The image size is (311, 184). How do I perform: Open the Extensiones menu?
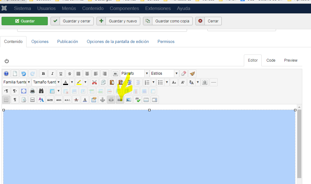[158, 8]
